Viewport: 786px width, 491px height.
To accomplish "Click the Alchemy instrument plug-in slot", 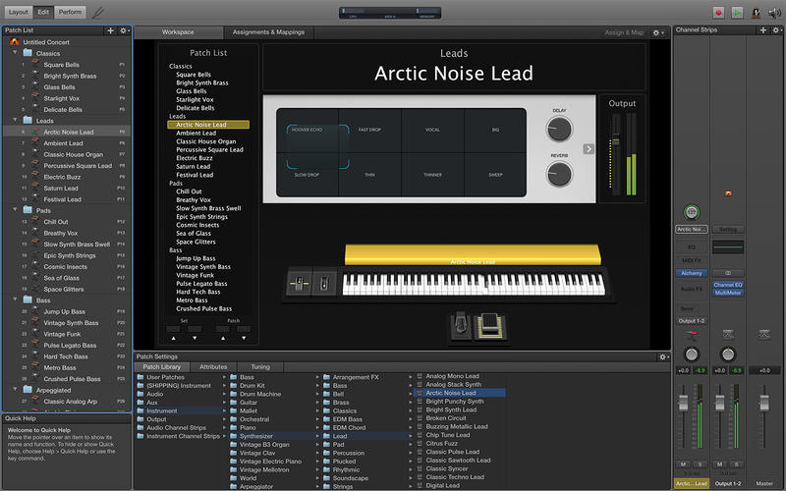I will [x=692, y=273].
